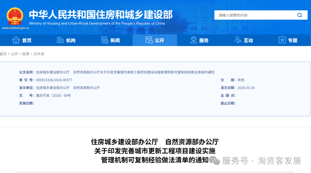This screenshot has height=173, width=311.
Task: Click the 公文名称 document title text
Action: click(x=125, y=72)
